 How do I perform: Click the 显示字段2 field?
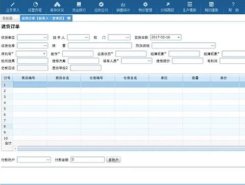pyautogui.click(x=86, y=68)
